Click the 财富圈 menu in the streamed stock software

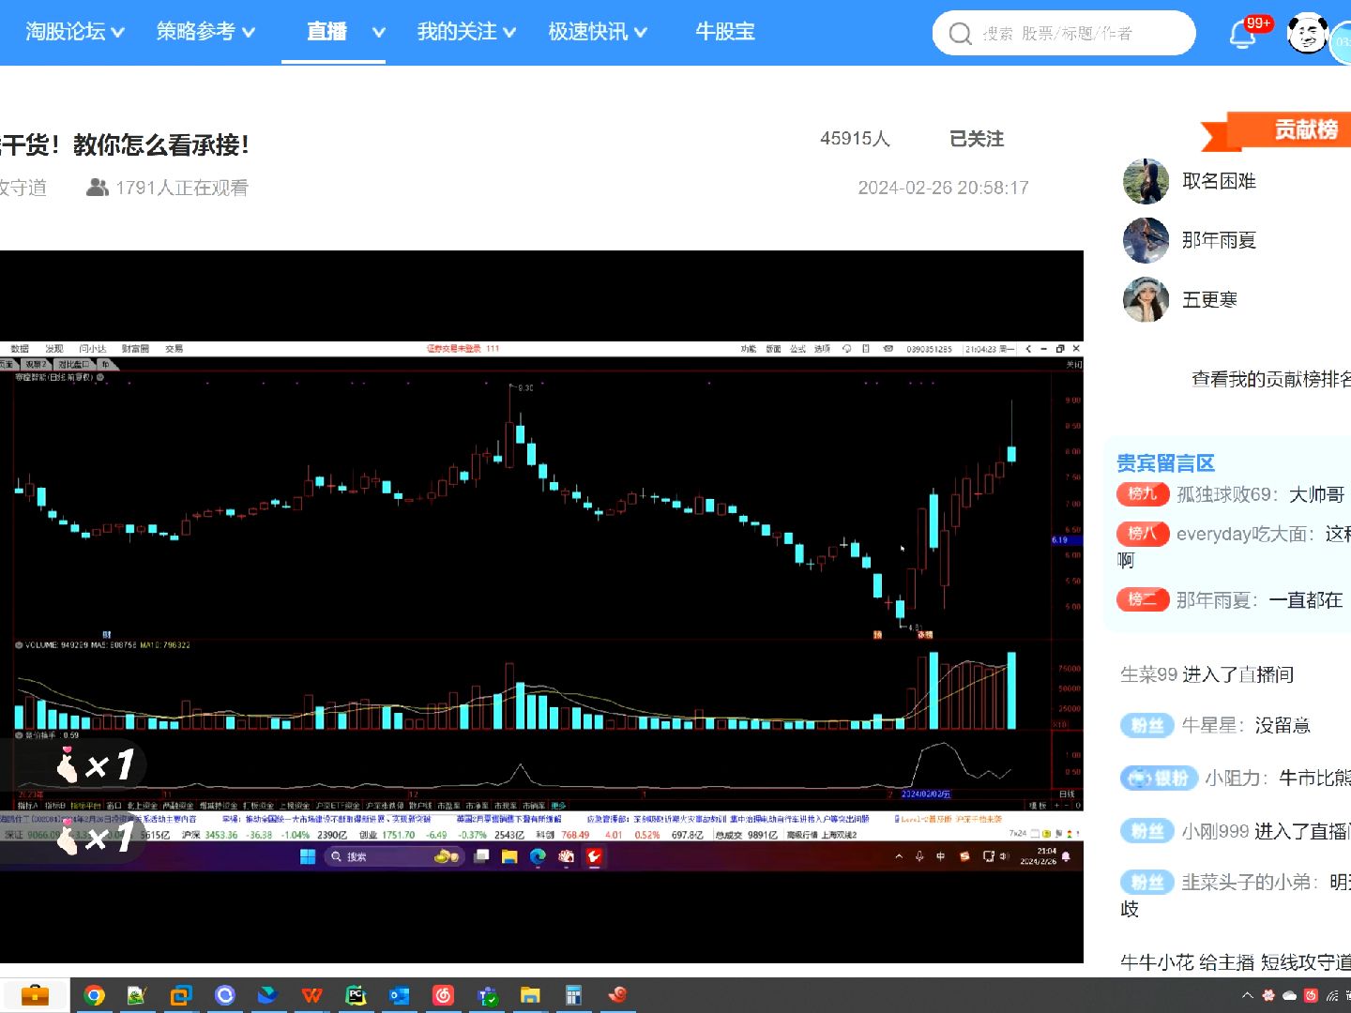pos(135,349)
